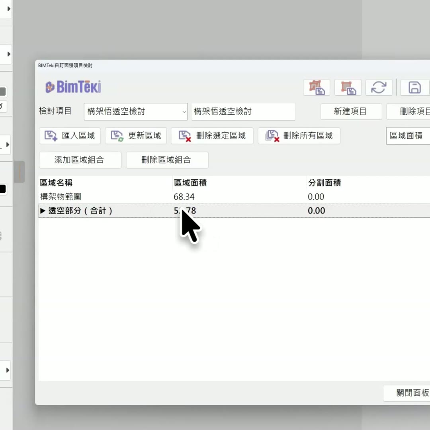Click 刪除所有區域 to delete all regions
This screenshot has height=430, width=430.
tap(299, 136)
